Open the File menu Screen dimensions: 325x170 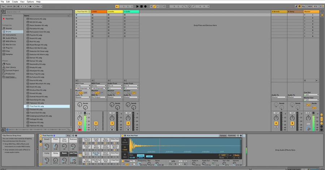pos(3,2)
